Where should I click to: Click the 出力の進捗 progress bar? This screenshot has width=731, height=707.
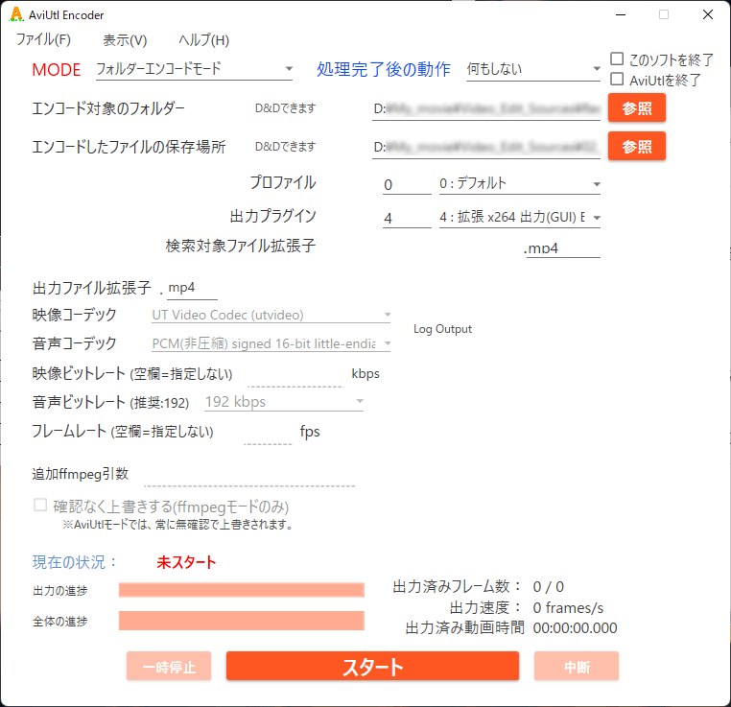pyautogui.click(x=241, y=590)
